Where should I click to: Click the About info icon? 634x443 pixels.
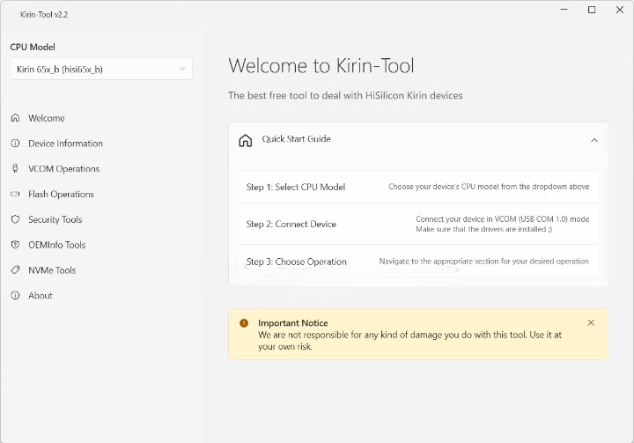point(15,295)
